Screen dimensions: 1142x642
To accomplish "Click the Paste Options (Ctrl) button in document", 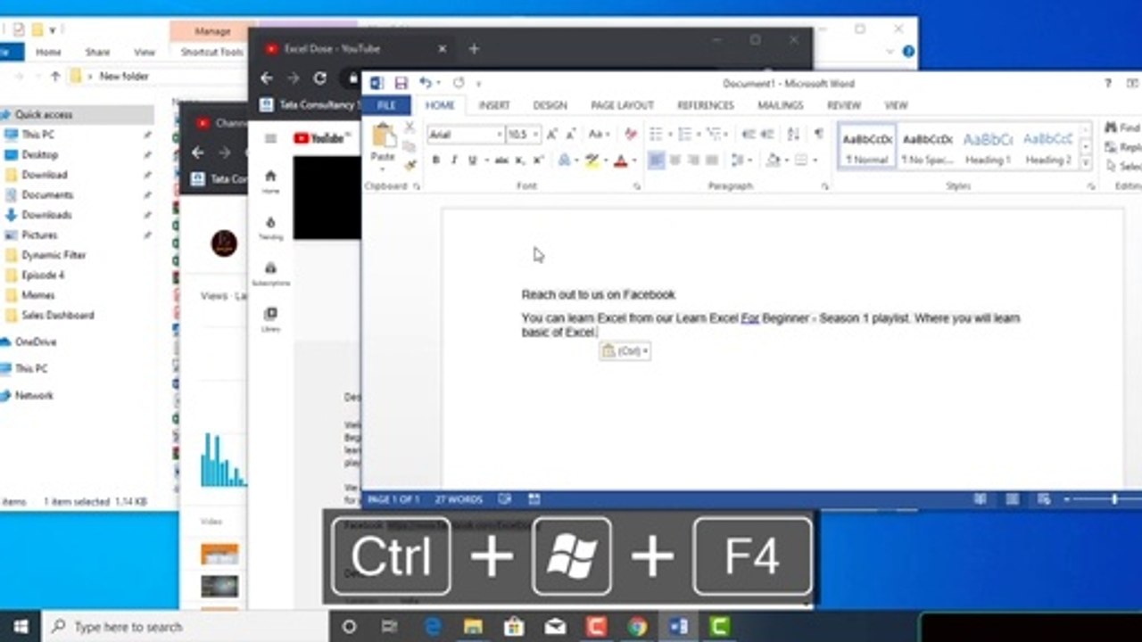I will coord(625,351).
